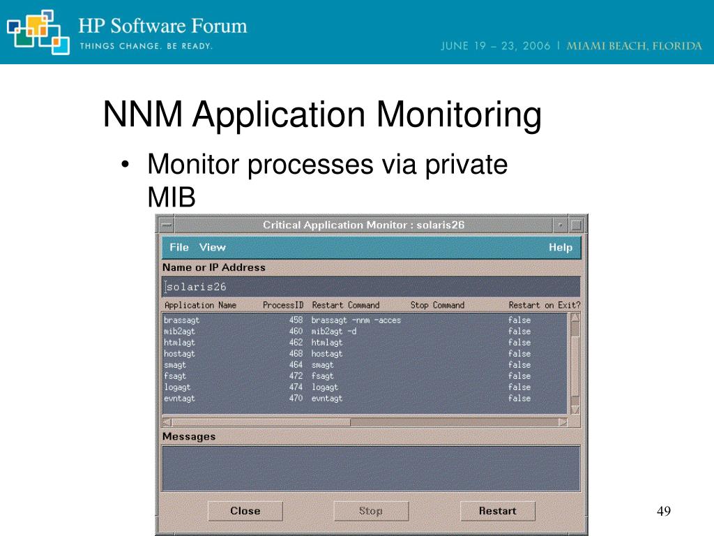Click the 'Critical Application Monitor : solaris26' title
Image resolution: width=714 pixels, height=536 pixels.
pos(363,225)
